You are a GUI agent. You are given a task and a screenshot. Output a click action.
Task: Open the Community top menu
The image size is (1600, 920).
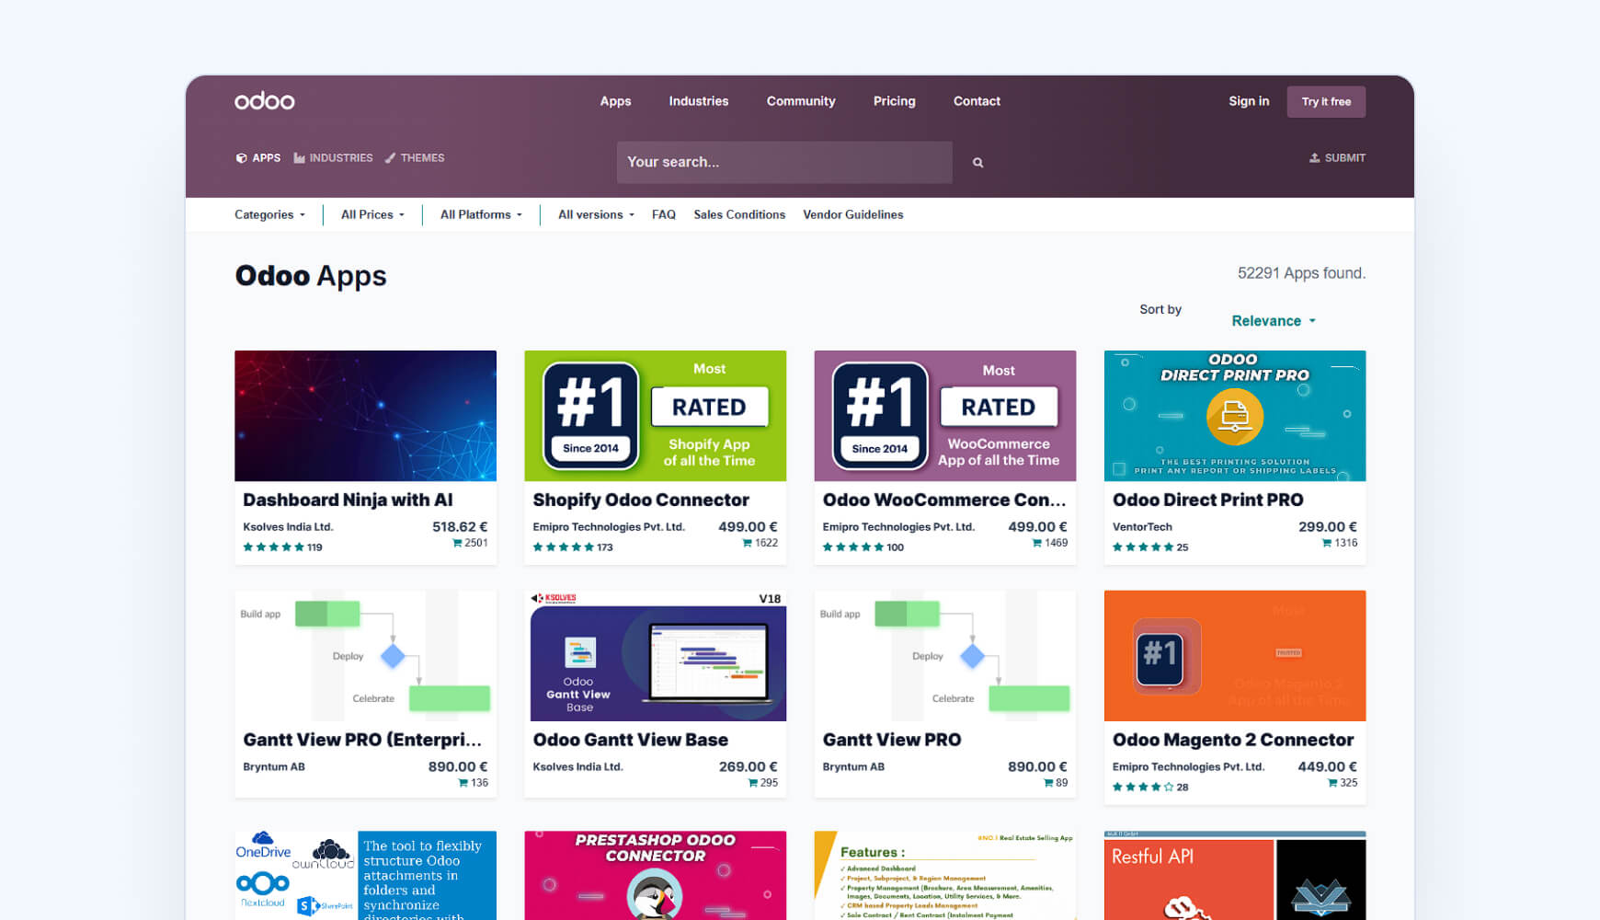801,101
